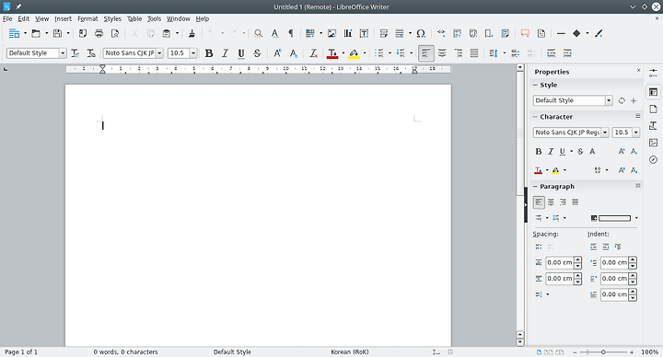Viewport: 663px width, 357px height.
Task: Click Korean (RoK) language in status bar
Action: click(350, 351)
